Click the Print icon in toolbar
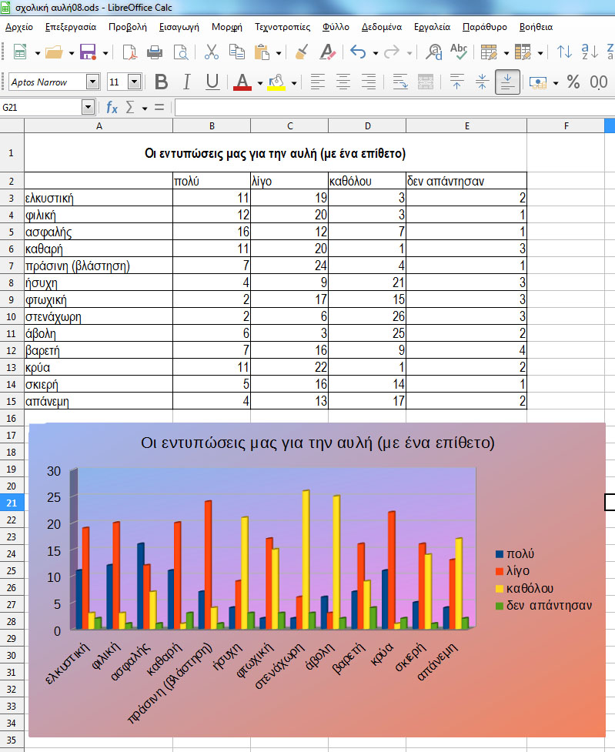This screenshot has height=752, width=615. [155, 52]
